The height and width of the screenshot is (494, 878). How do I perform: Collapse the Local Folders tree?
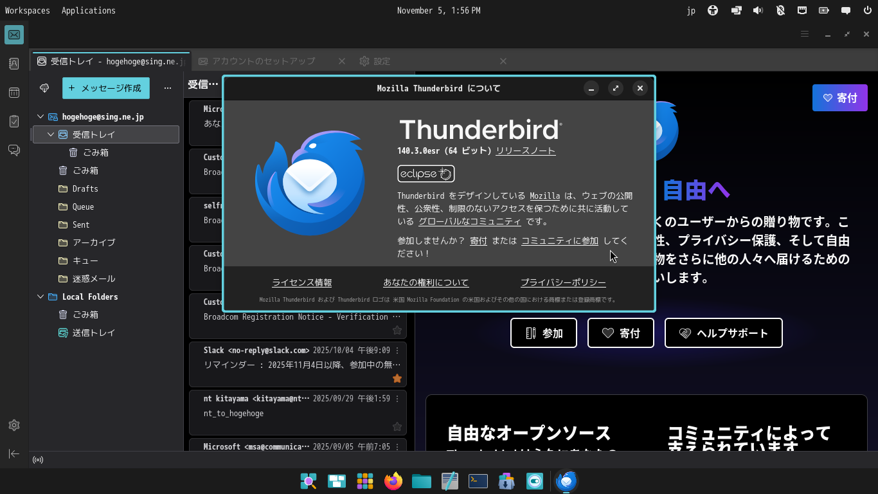[40, 297]
